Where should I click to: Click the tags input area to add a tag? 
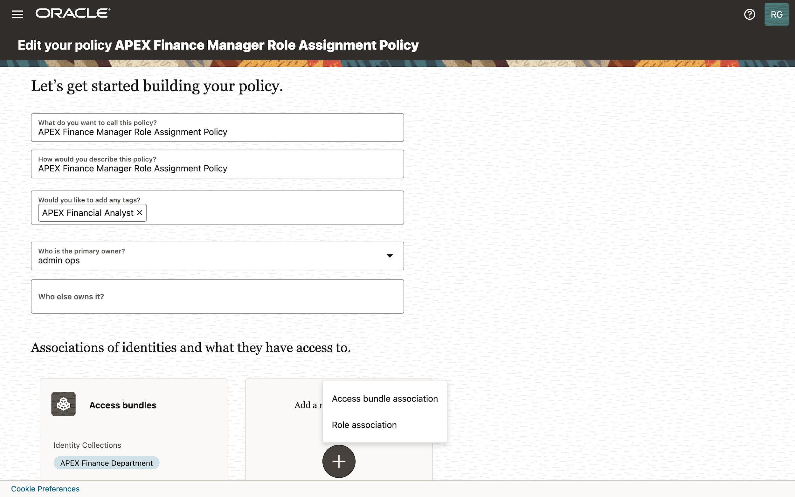coord(263,213)
